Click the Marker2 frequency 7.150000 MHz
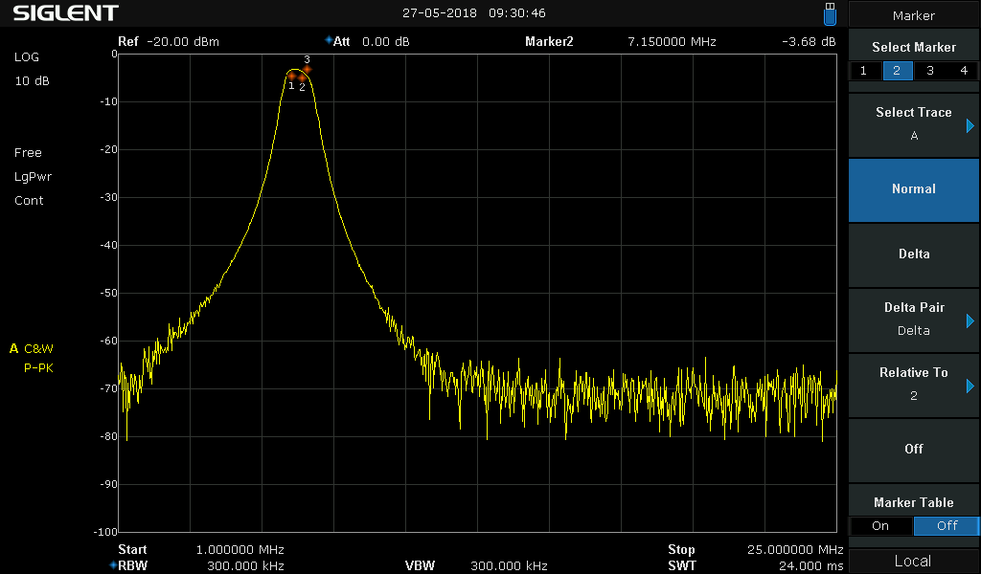The width and height of the screenshot is (981, 574). 672,42
